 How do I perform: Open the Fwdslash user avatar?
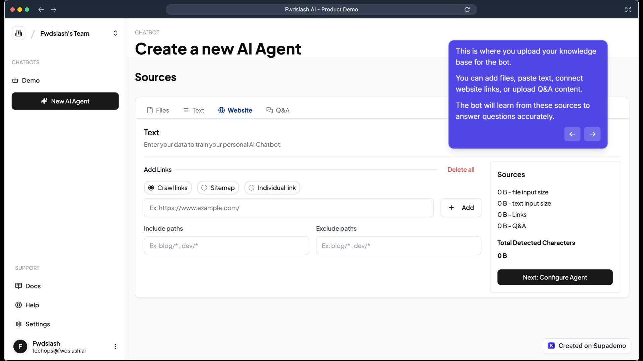20,347
